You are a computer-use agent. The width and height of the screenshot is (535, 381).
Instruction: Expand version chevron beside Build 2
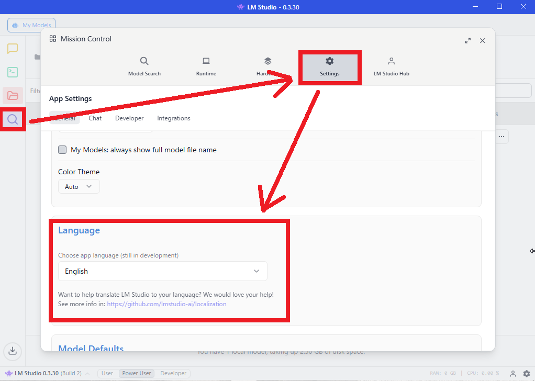point(88,374)
